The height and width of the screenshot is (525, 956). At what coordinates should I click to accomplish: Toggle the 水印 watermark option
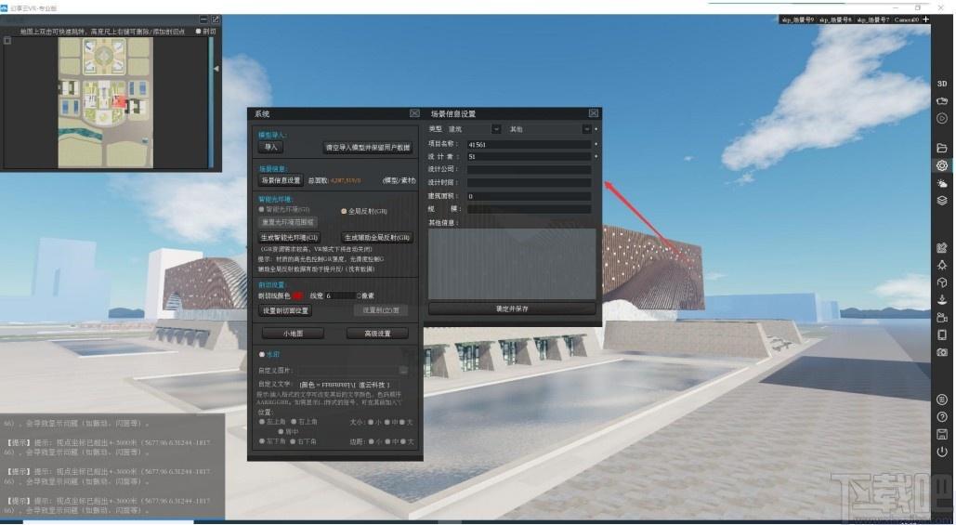coord(262,354)
